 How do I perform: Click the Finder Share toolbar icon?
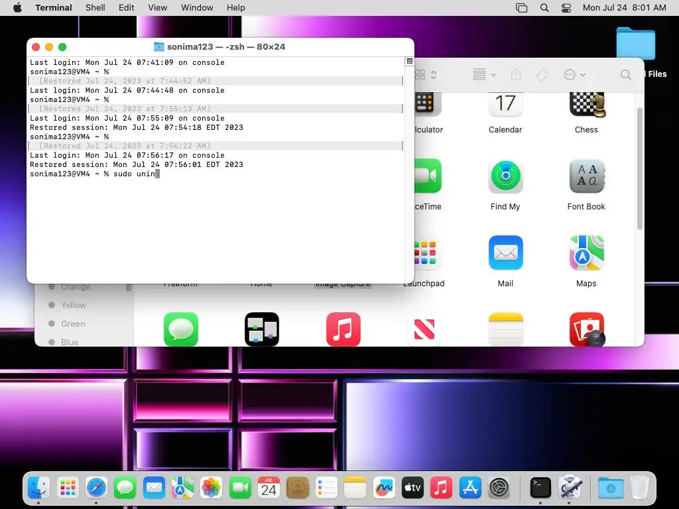[x=516, y=74]
